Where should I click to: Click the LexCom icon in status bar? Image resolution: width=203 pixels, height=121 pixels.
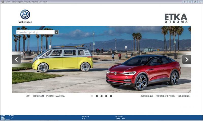[x=3, y=117]
